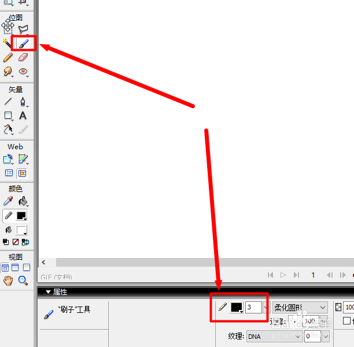Open stroke color swatch in properties panel
The width and height of the screenshot is (354, 347).
coord(237,308)
